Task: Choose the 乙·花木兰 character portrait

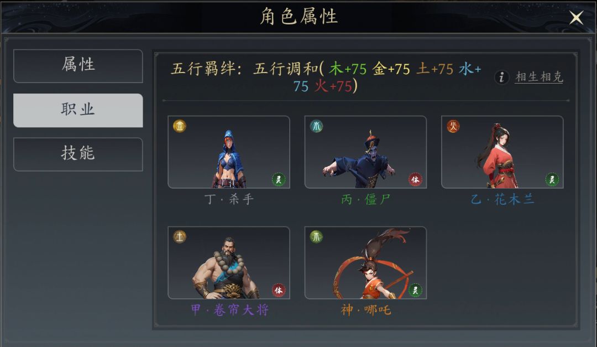Action: [x=502, y=152]
